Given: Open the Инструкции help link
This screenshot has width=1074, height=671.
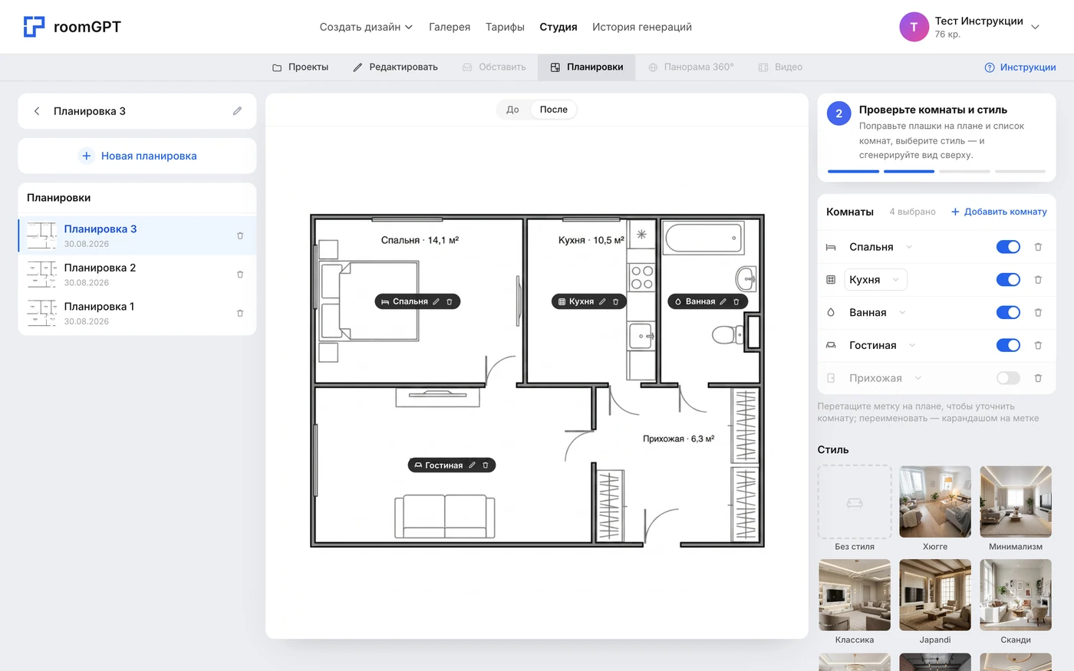Looking at the screenshot, I should (1020, 67).
